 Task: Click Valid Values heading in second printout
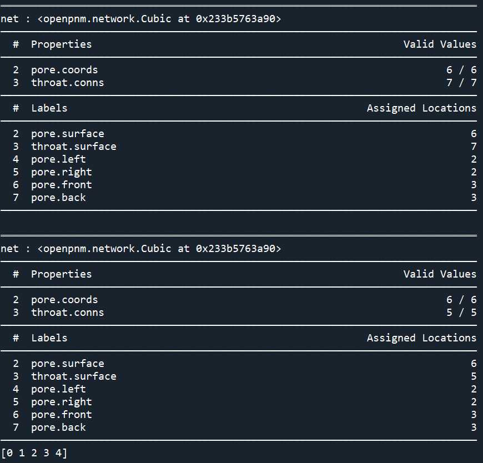pyautogui.click(x=440, y=274)
